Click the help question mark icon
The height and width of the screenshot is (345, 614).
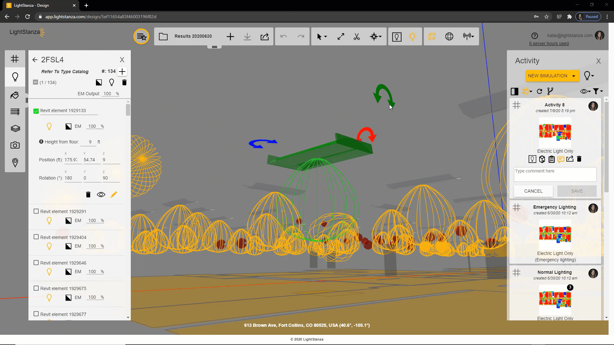pos(535,36)
